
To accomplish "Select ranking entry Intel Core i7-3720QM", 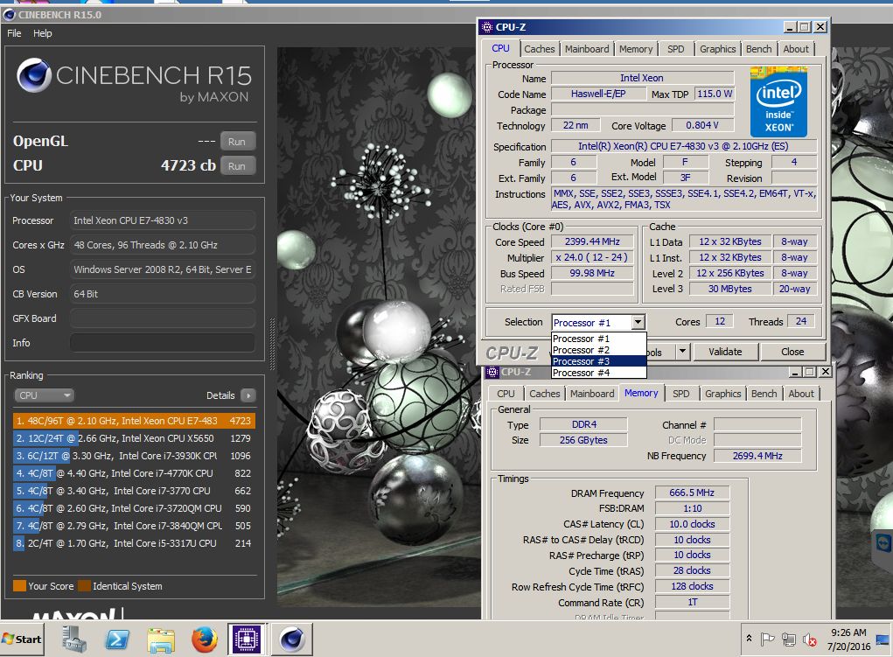I will click(x=134, y=508).
